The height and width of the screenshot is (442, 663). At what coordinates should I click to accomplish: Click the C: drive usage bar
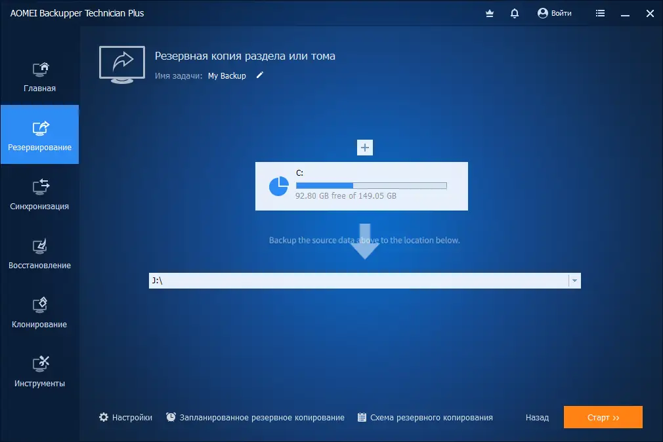pos(372,186)
